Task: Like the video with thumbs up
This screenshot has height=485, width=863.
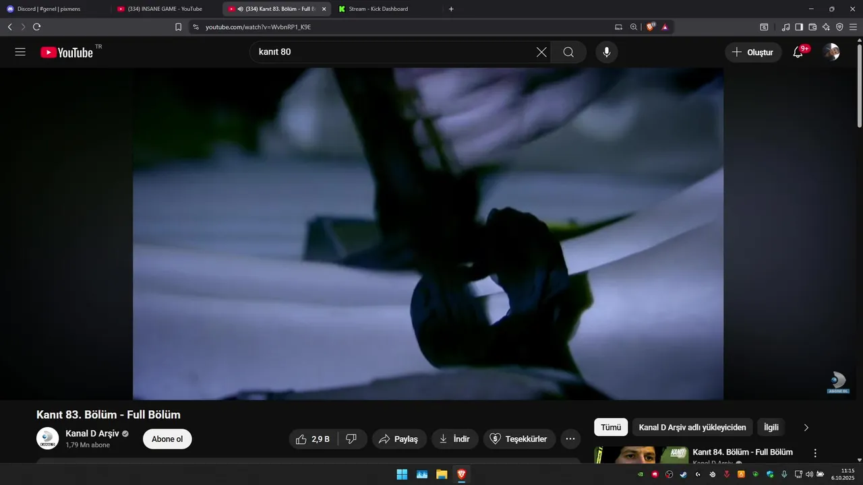Action: click(313, 439)
